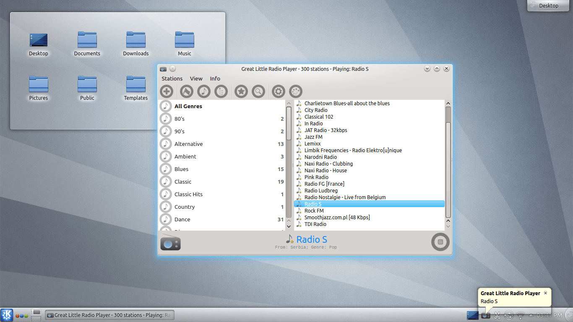Click the music note genre toolbar icon
Image resolution: width=573 pixels, height=322 pixels.
(204, 91)
